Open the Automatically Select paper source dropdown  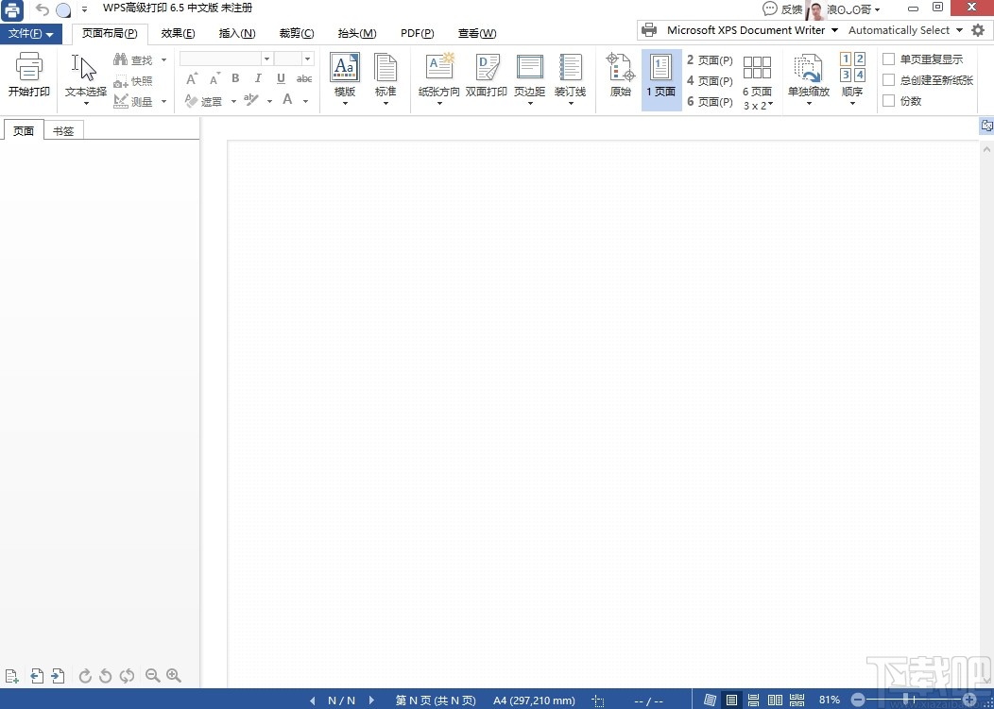[x=959, y=30]
